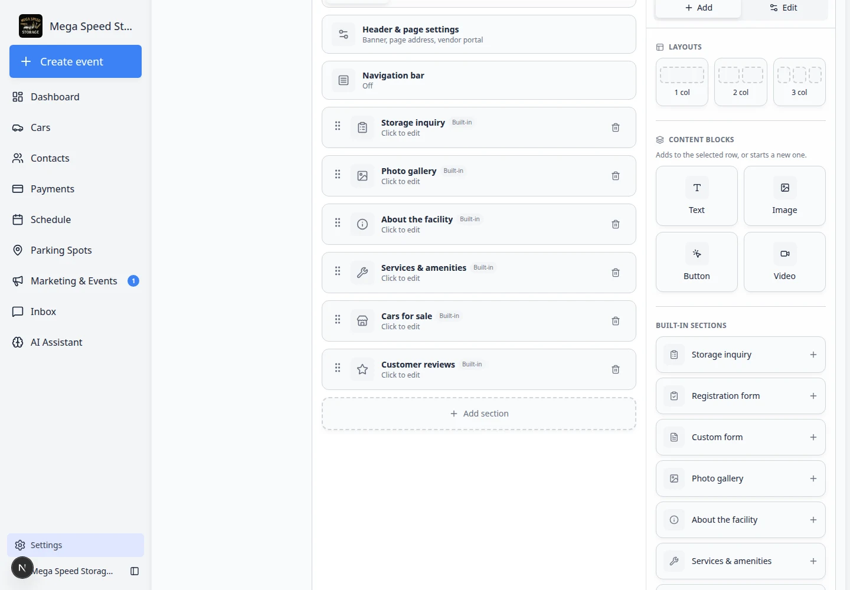Switch to the Edit tab

[783, 8]
